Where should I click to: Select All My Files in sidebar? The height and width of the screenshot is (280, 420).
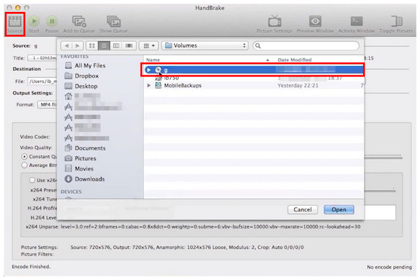click(x=85, y=65)
